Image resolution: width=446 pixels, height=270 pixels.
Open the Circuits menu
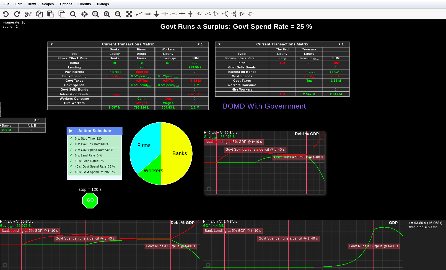[84, 4]
